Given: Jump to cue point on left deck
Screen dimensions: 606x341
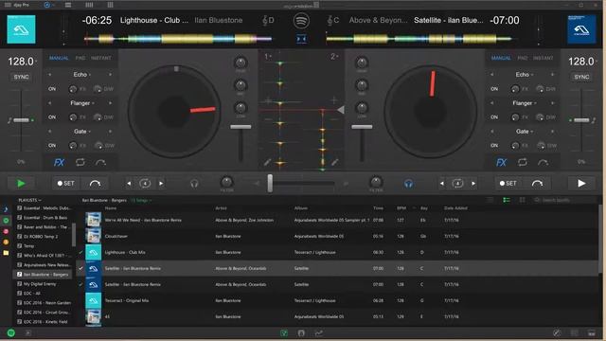Looking at the screenshot, I should 95,184.
